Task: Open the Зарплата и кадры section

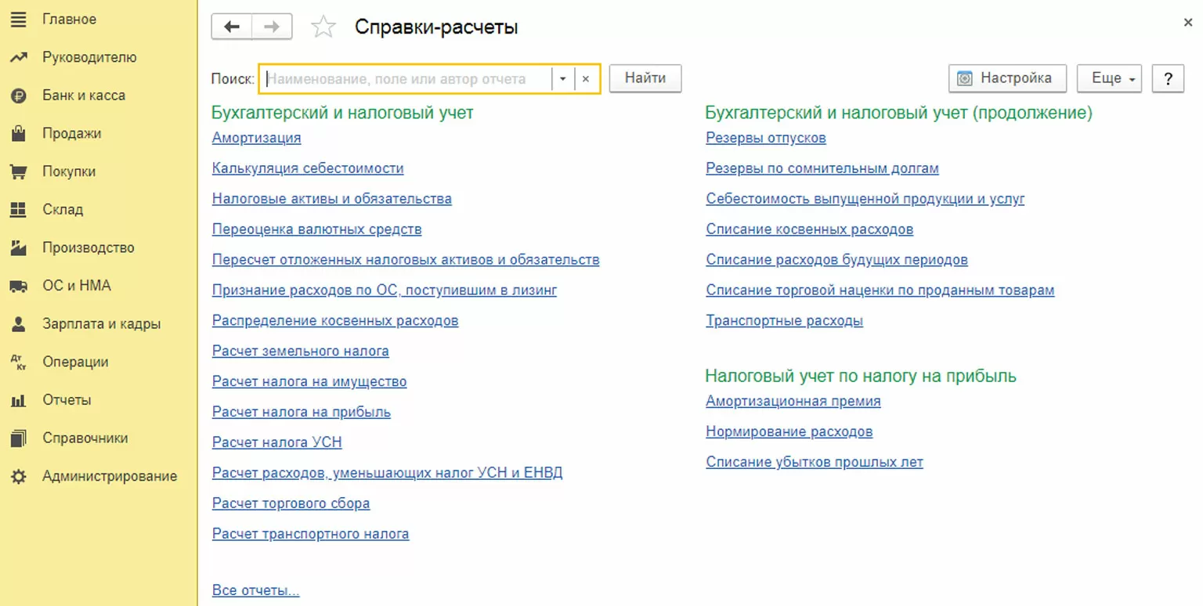Action: (x=101, y=324)
